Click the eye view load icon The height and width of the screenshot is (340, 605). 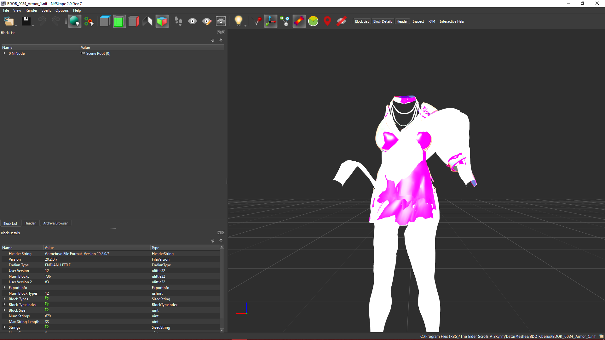point(192,21)
